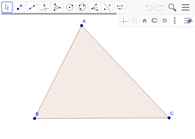
Task: Toggle the point capturing magnet
Action: 155,21
